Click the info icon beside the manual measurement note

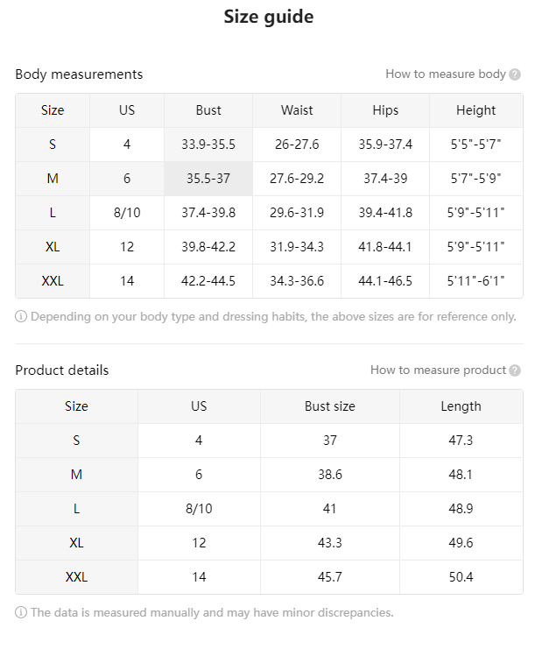point(21,612)
